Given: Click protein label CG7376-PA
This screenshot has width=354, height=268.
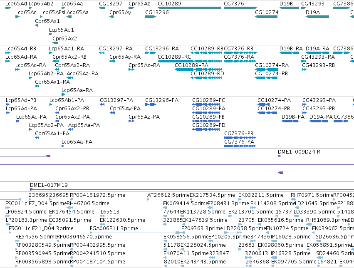Looking at the screenshot, I should (239, 142).
